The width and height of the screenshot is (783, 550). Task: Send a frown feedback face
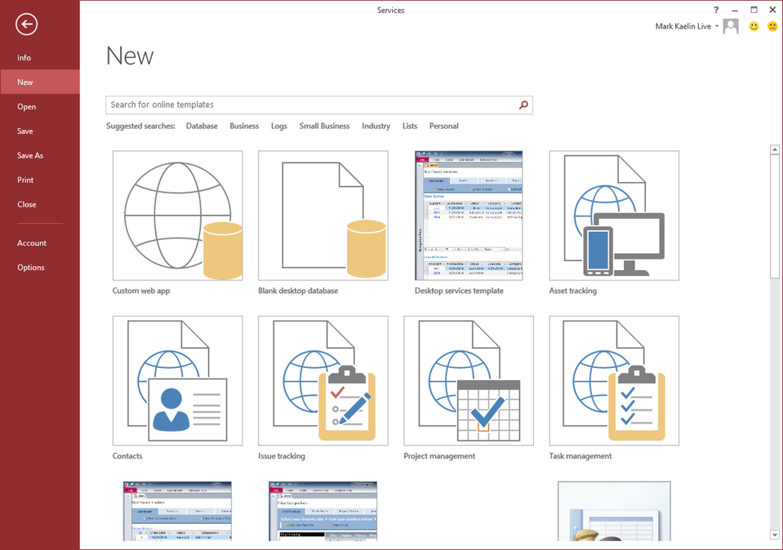click(772, 26)
